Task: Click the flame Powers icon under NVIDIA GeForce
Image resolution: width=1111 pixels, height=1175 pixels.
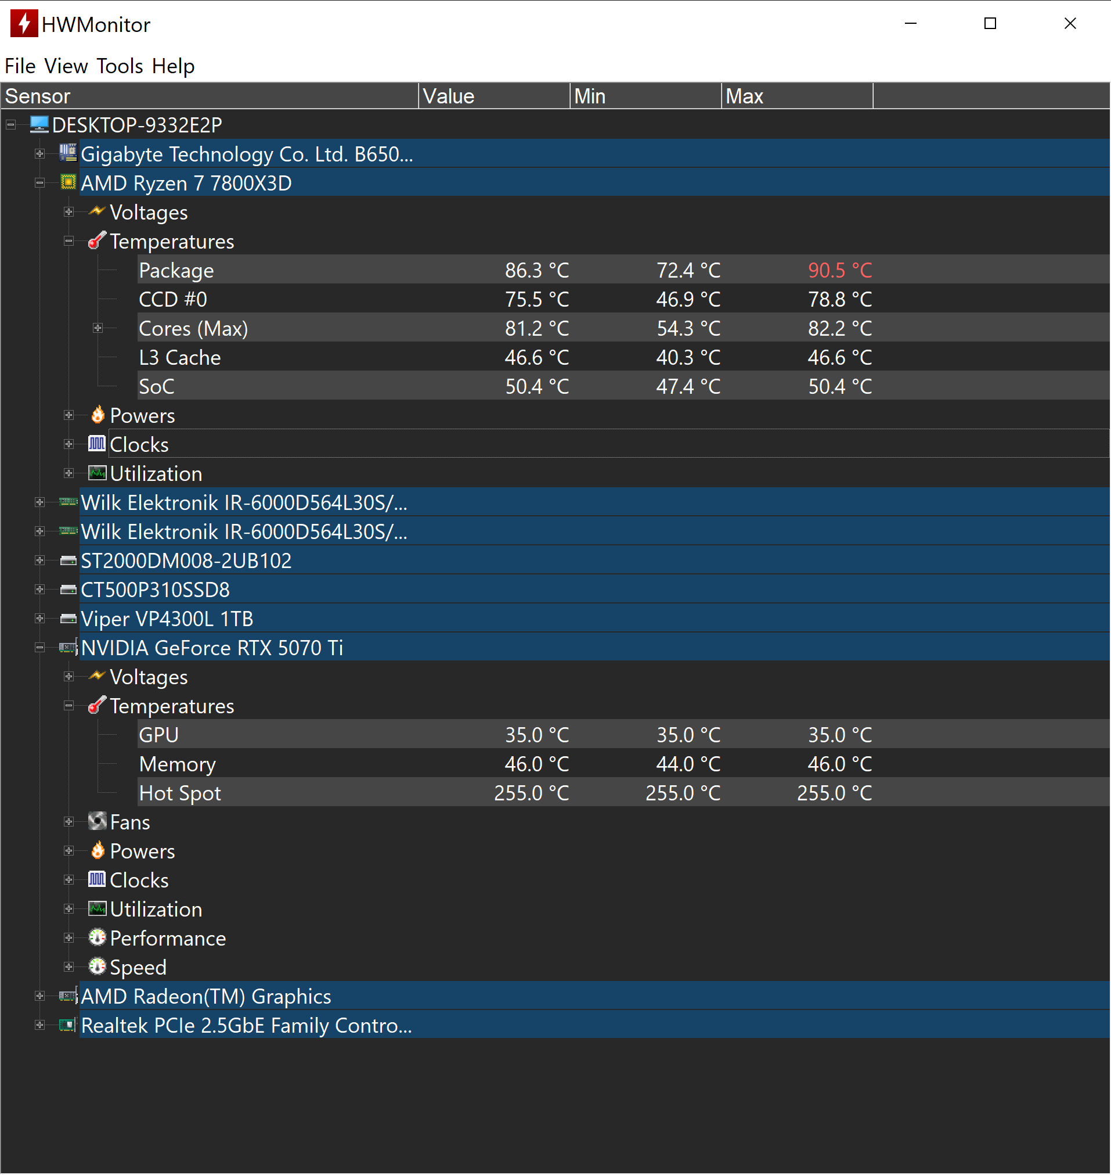Action: tap(97, 850)
